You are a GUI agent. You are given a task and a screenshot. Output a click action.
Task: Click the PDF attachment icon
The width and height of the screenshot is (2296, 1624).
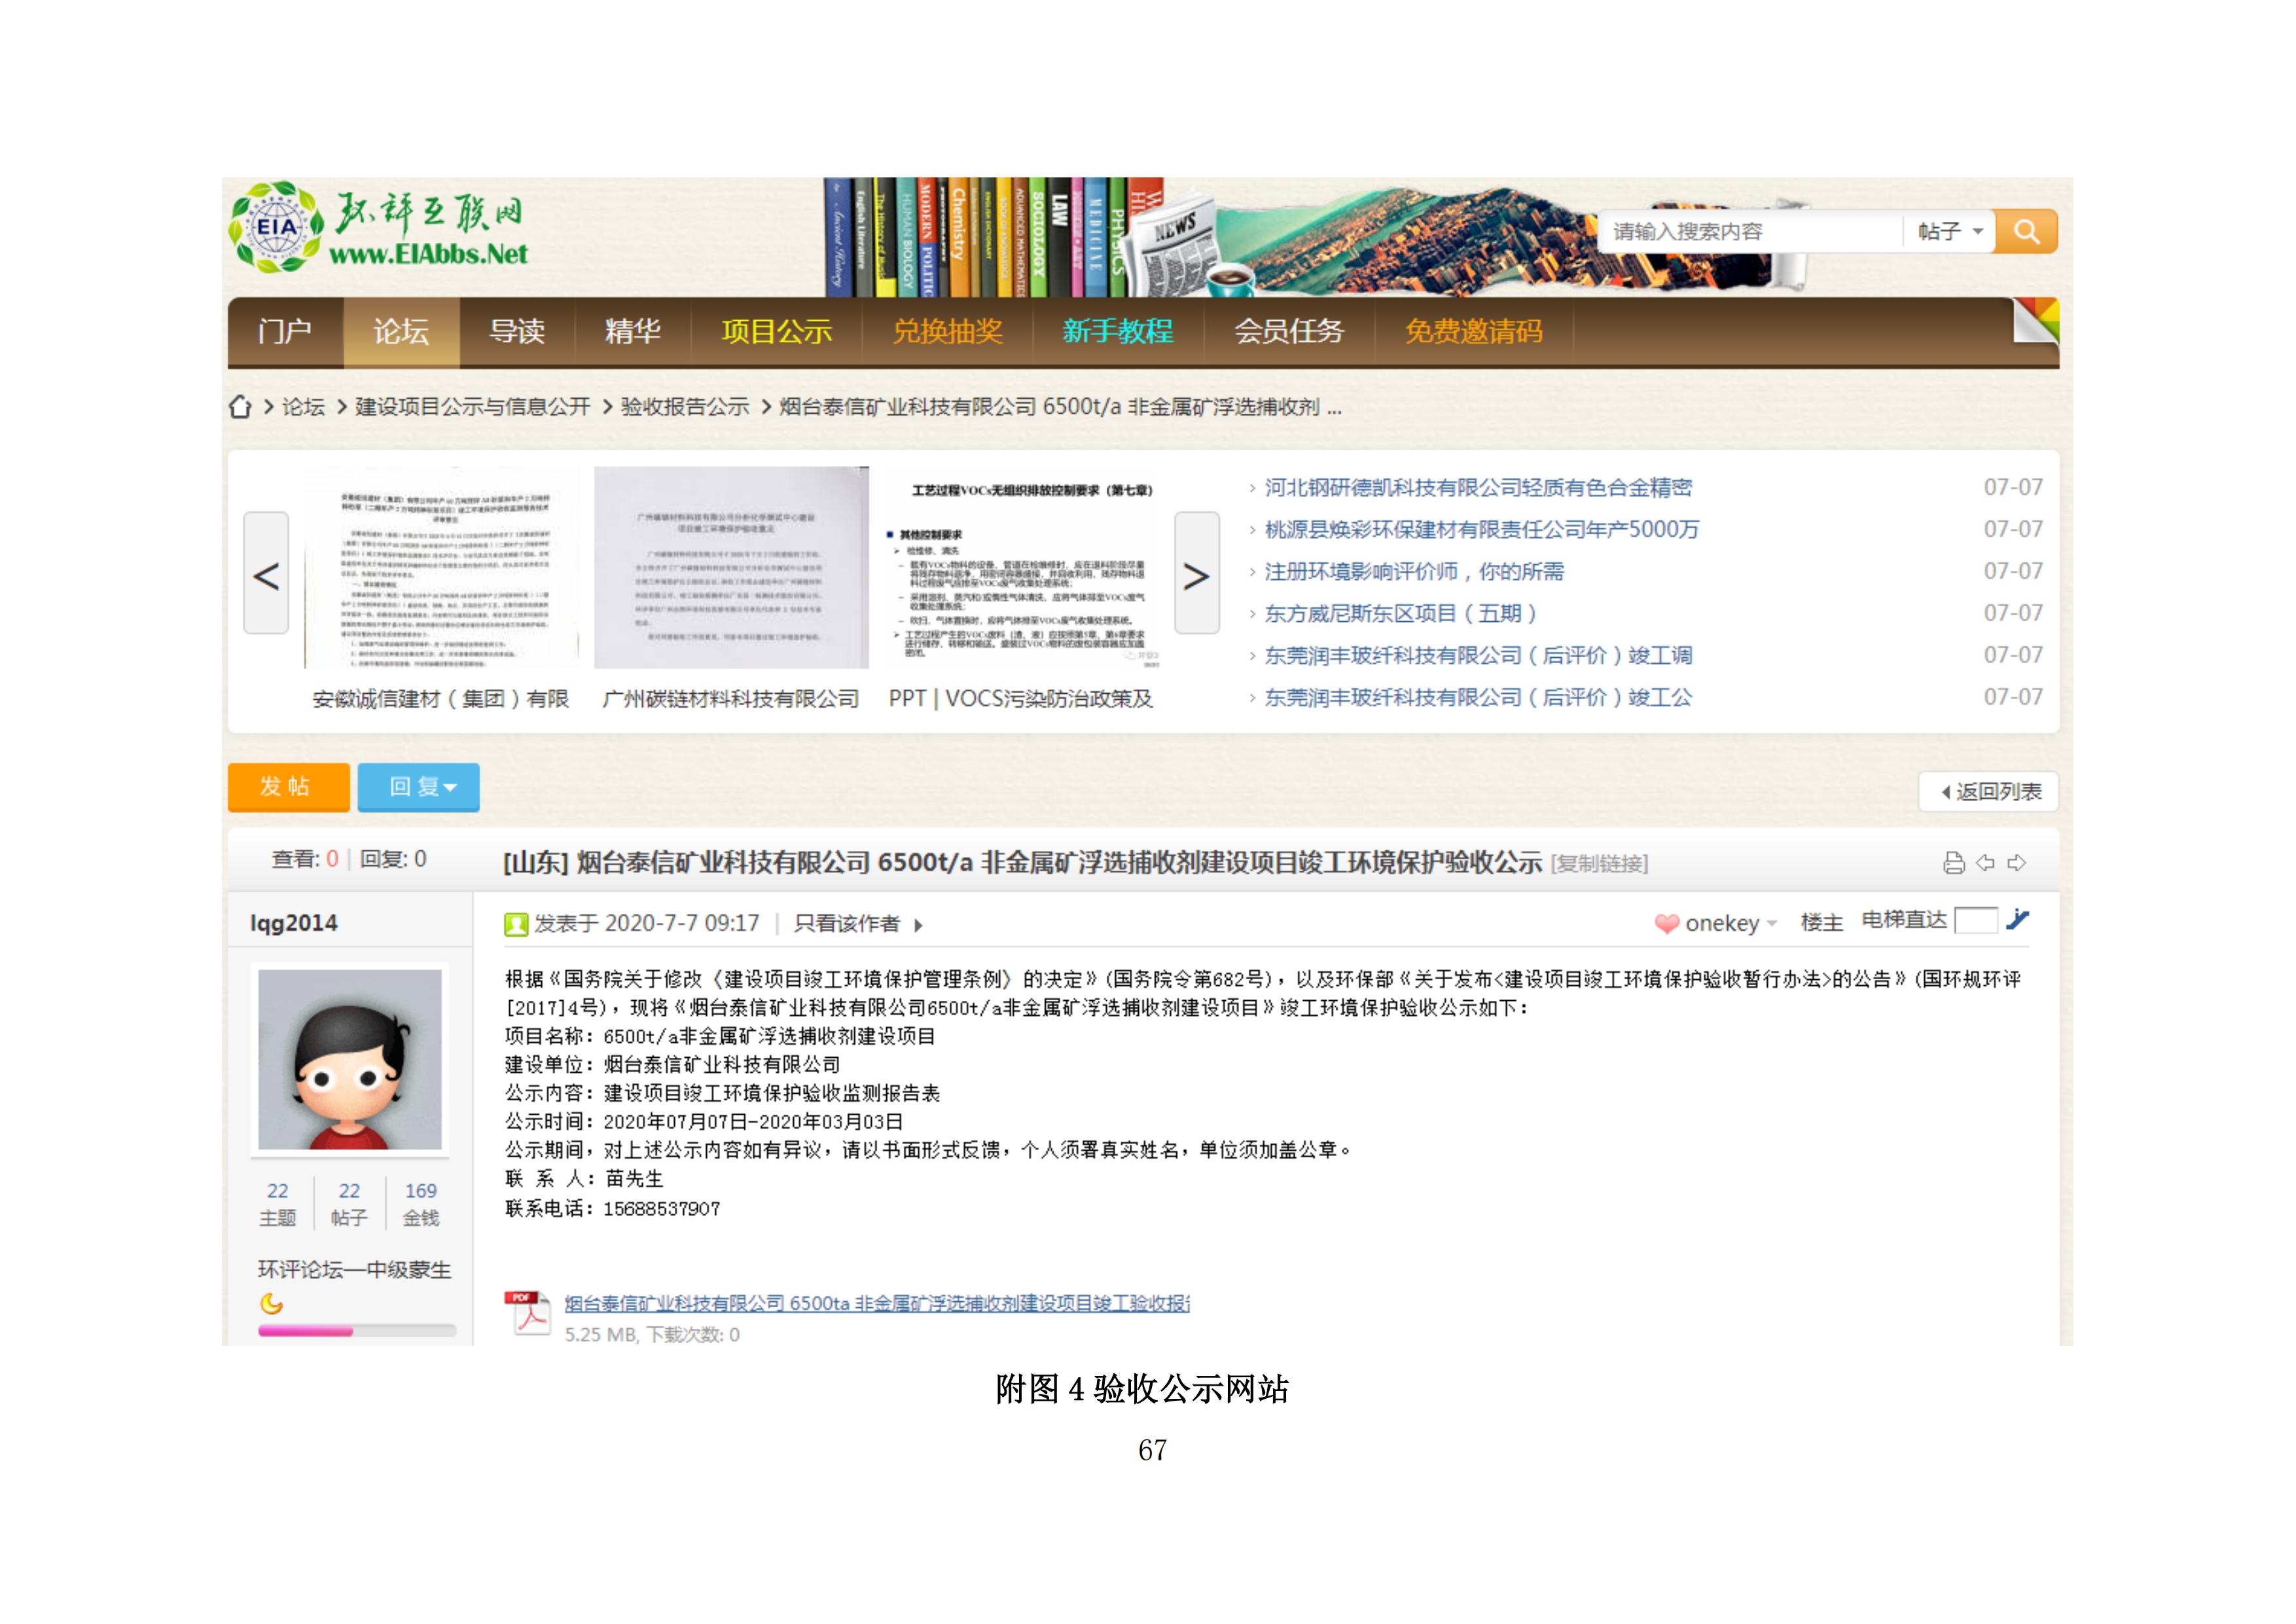527,1314
